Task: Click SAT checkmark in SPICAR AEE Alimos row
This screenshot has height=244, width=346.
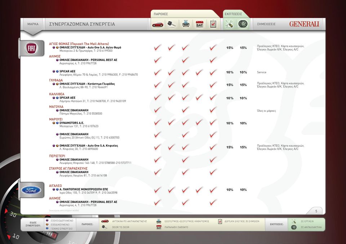Action: [199, 72]
